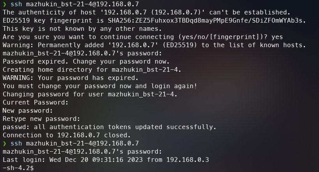This screenshot has width=319, height=172.
Task: Click the 'Last login: Wed Dec 20' line
Action: pyautogui.click(x=106, y=160)
